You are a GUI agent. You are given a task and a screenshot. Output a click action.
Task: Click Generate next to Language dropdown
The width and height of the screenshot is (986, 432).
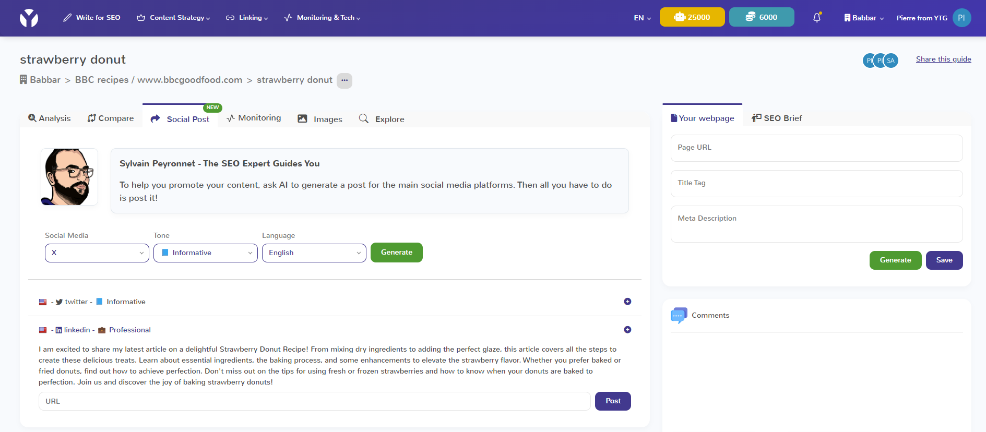tap(397, 253)
